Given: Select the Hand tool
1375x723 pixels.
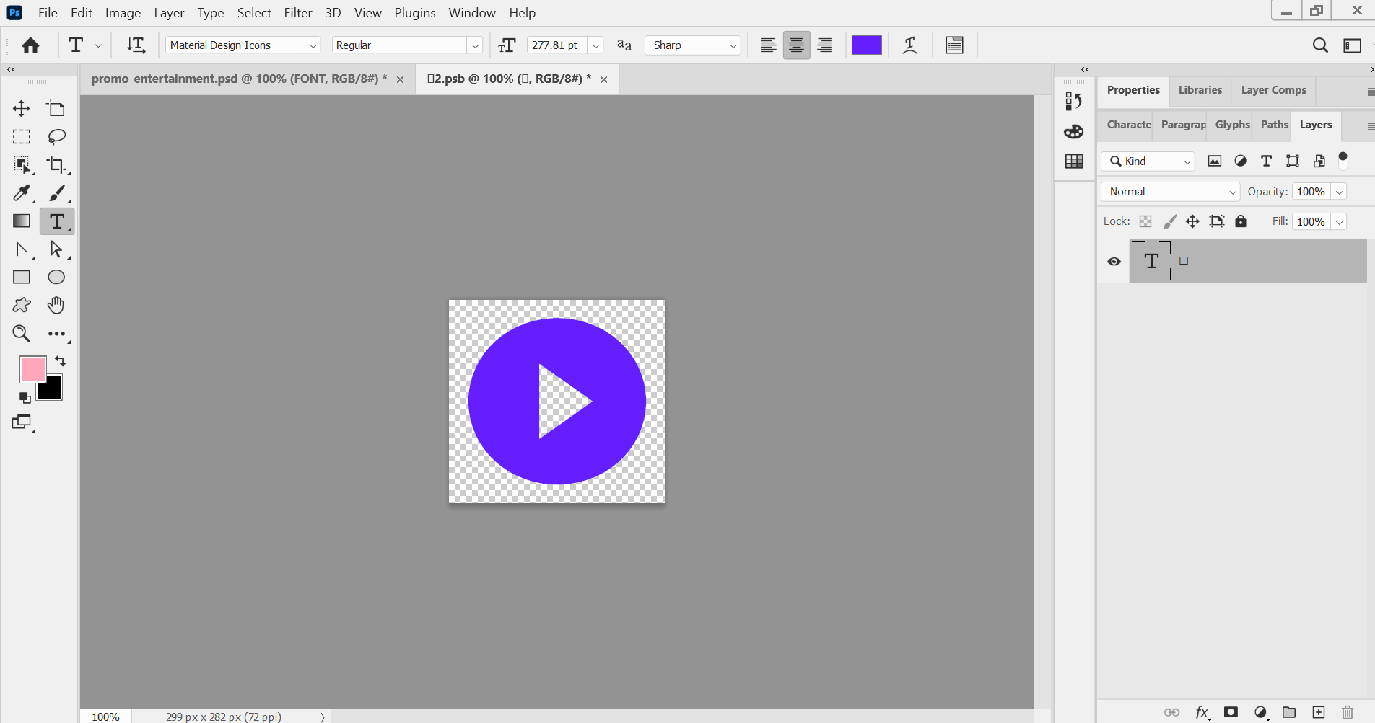Looking at the screenshot, I should (x=56, y=306).
